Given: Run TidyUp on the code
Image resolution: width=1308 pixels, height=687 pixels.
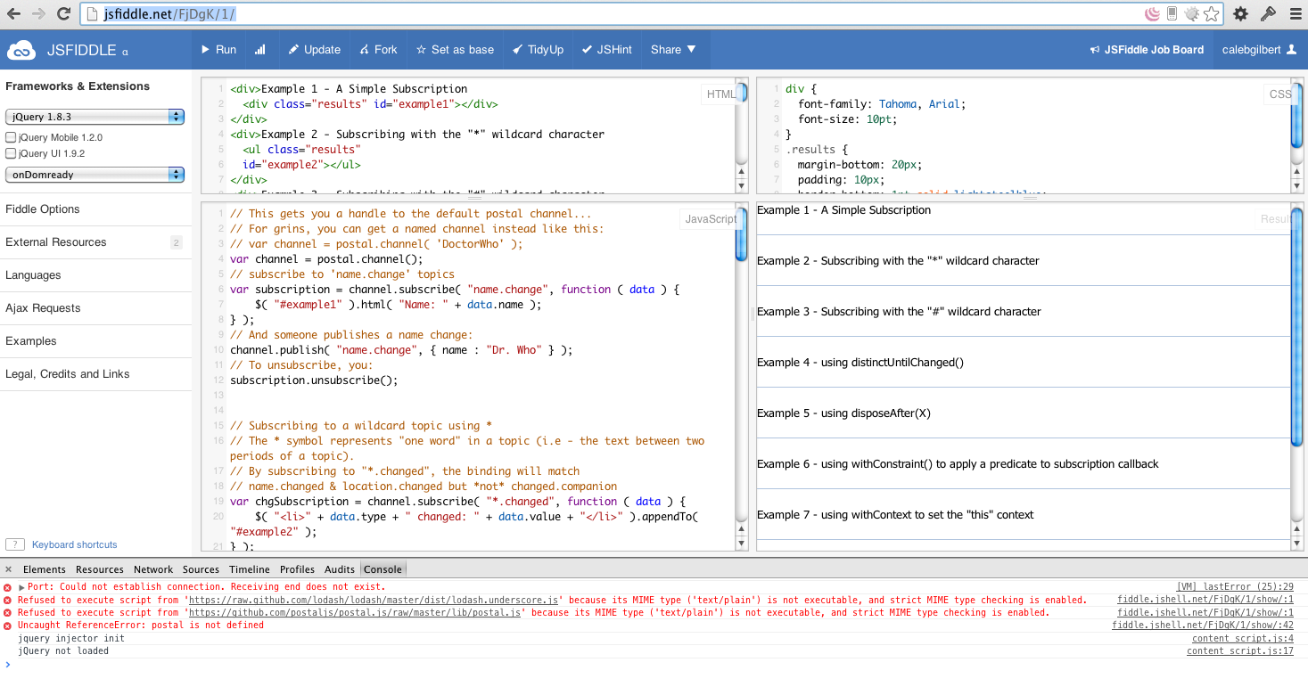Looking at the screenshot, I should (x=539, y=50).
